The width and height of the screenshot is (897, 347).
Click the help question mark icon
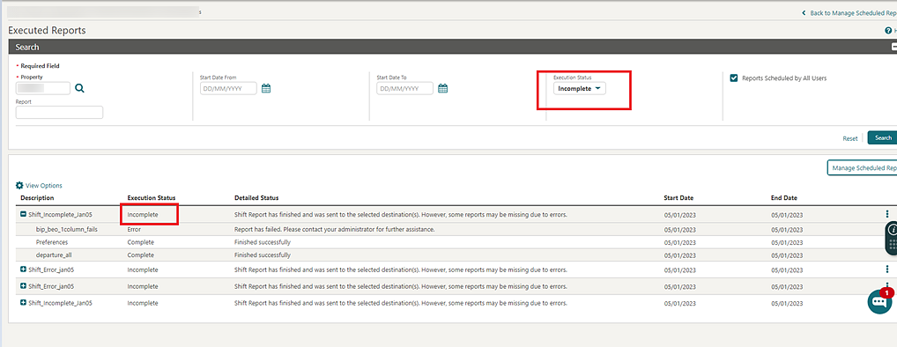point(888,30)
